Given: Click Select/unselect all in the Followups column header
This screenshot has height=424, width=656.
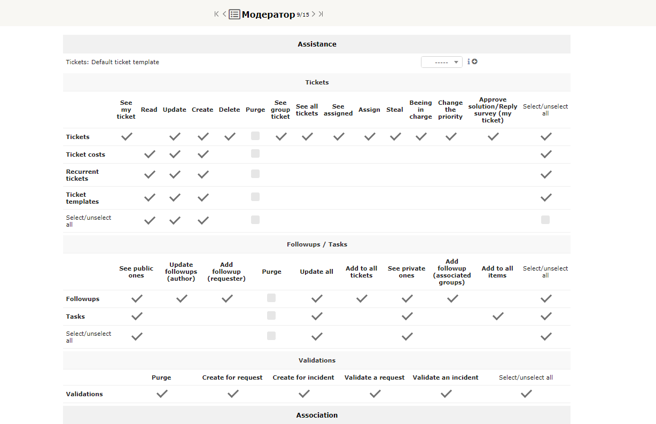Looking at the screenshot, I should 545,272.
